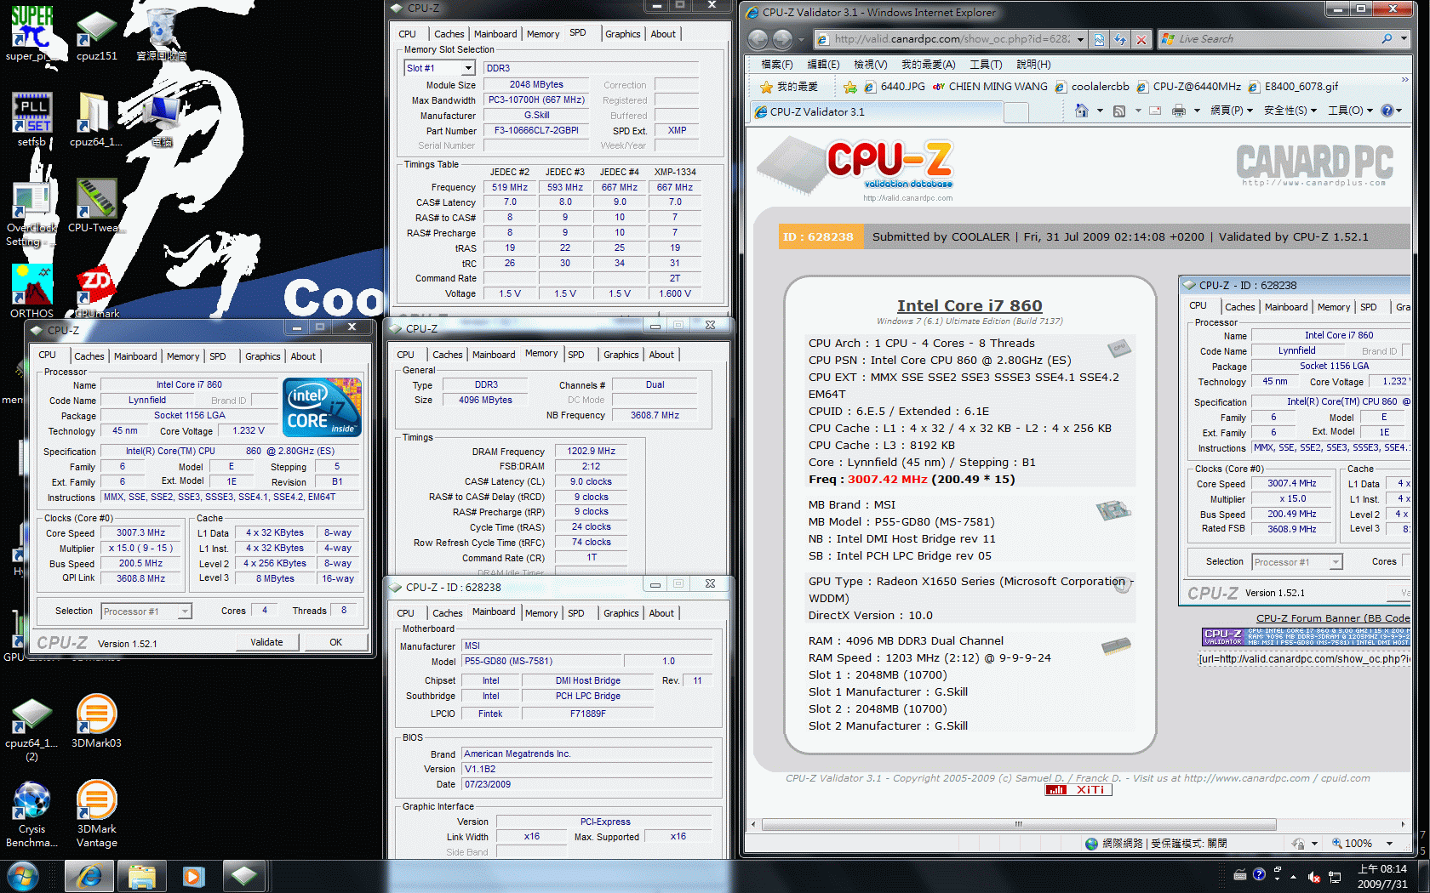Screen dimensions: 1430x893
Task: Click the Validate button in CPU-Z
Action: coord(266,642)
